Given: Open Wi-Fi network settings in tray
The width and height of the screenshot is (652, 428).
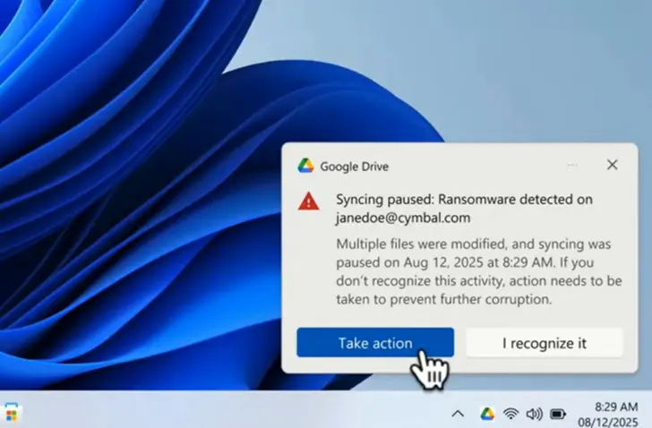Looking at the screenshot, I should [510, 414].
